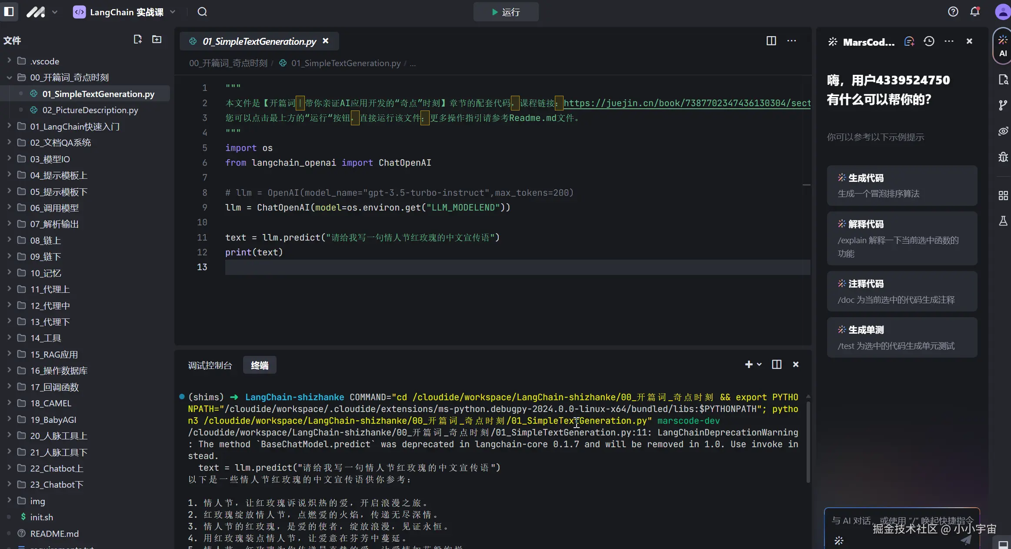Switch to the 调试控制台 tab
This screenshot has width=1011, height=549.
click(210, 365)
